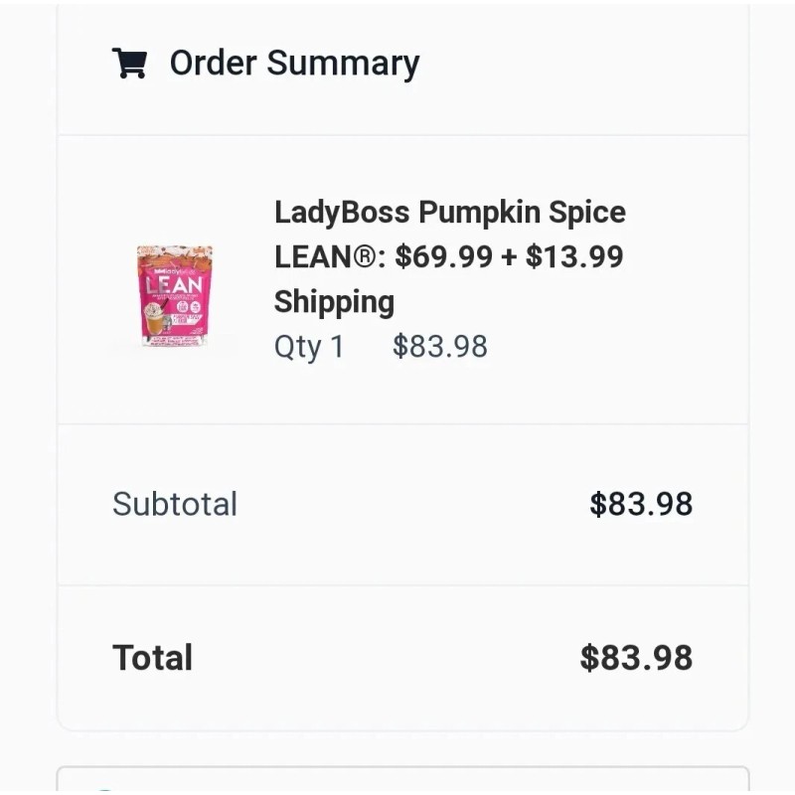Image resolution: width=795 pixels, height=795 pixels.
Task: Open the product name link with shipping price
Action: click(x=449, y=256)
